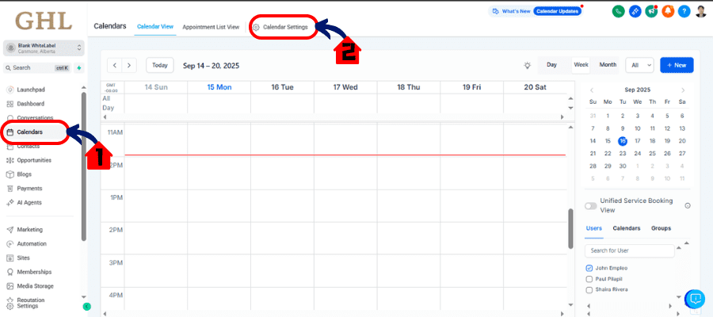Select September 22 in mini calendar
Screen dimensions: 713x317
608,154
